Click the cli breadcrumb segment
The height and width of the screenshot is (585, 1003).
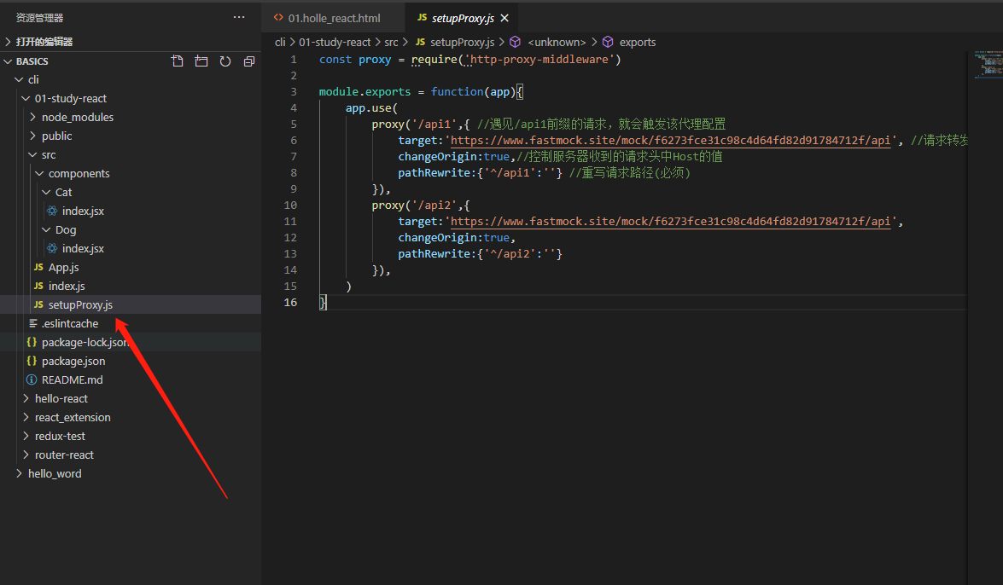[x=280, y=42]
